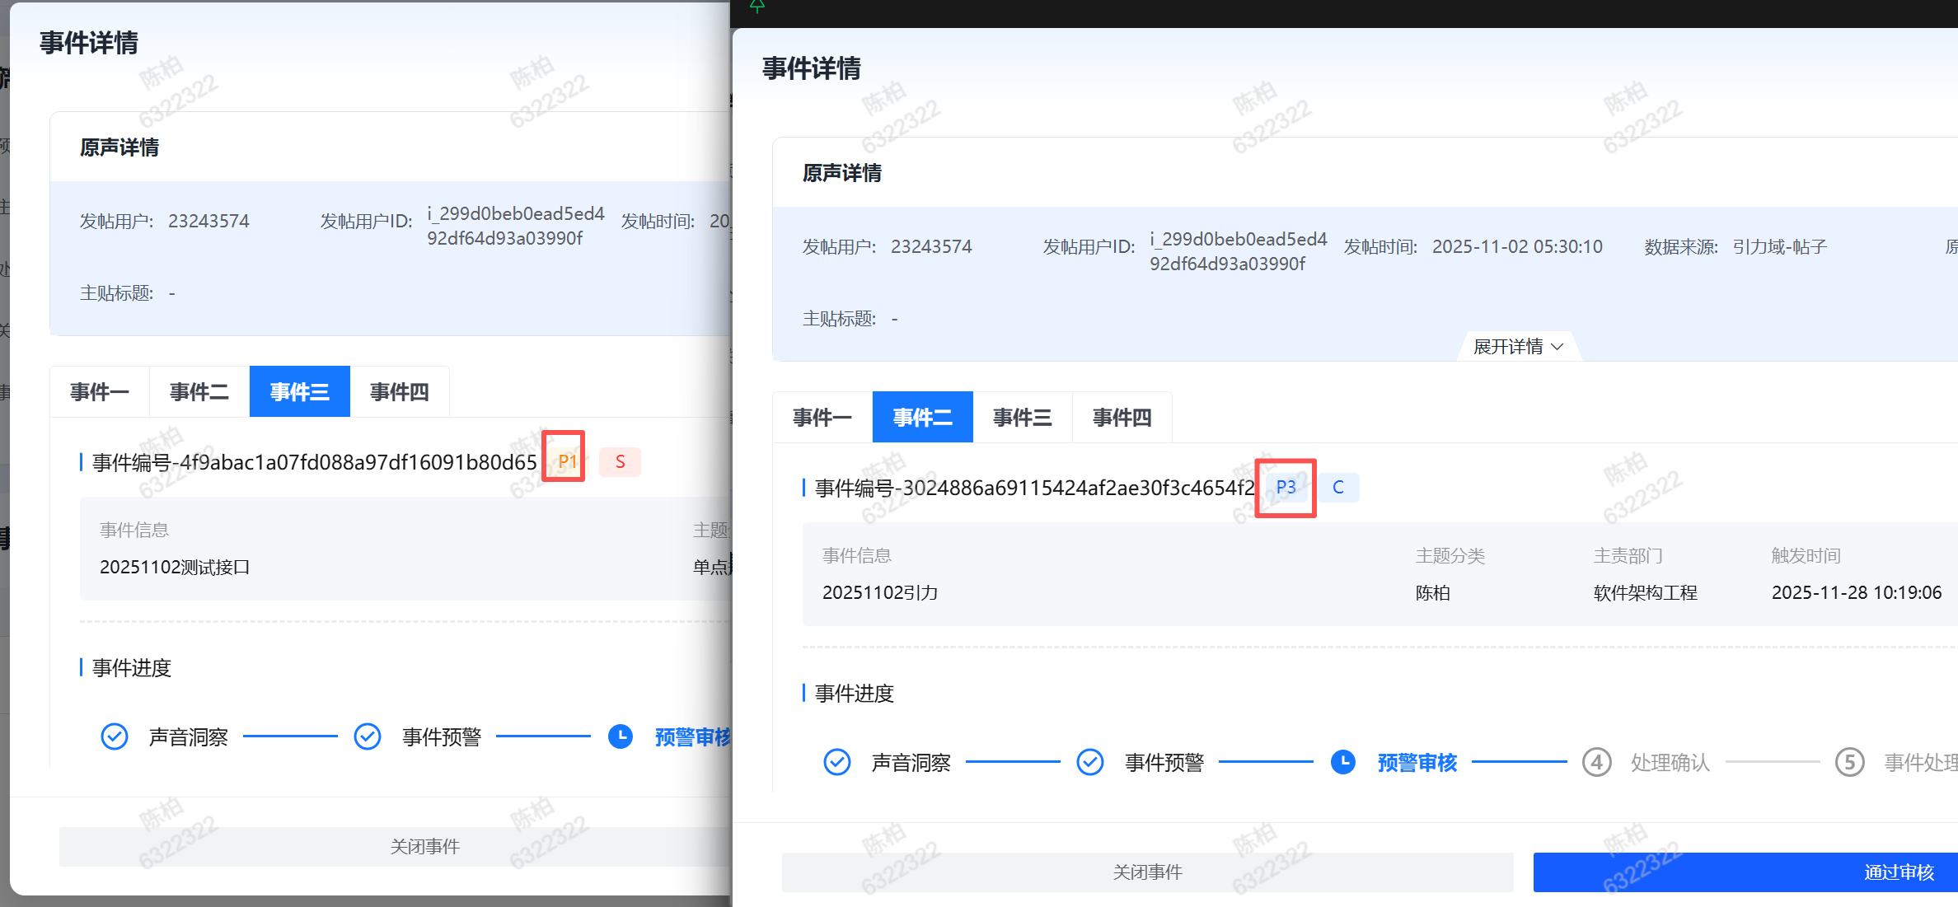Click the P1 priority tag in left panel
The height and width of the screenshot is (907, 1958).
(x=566, y=461)
